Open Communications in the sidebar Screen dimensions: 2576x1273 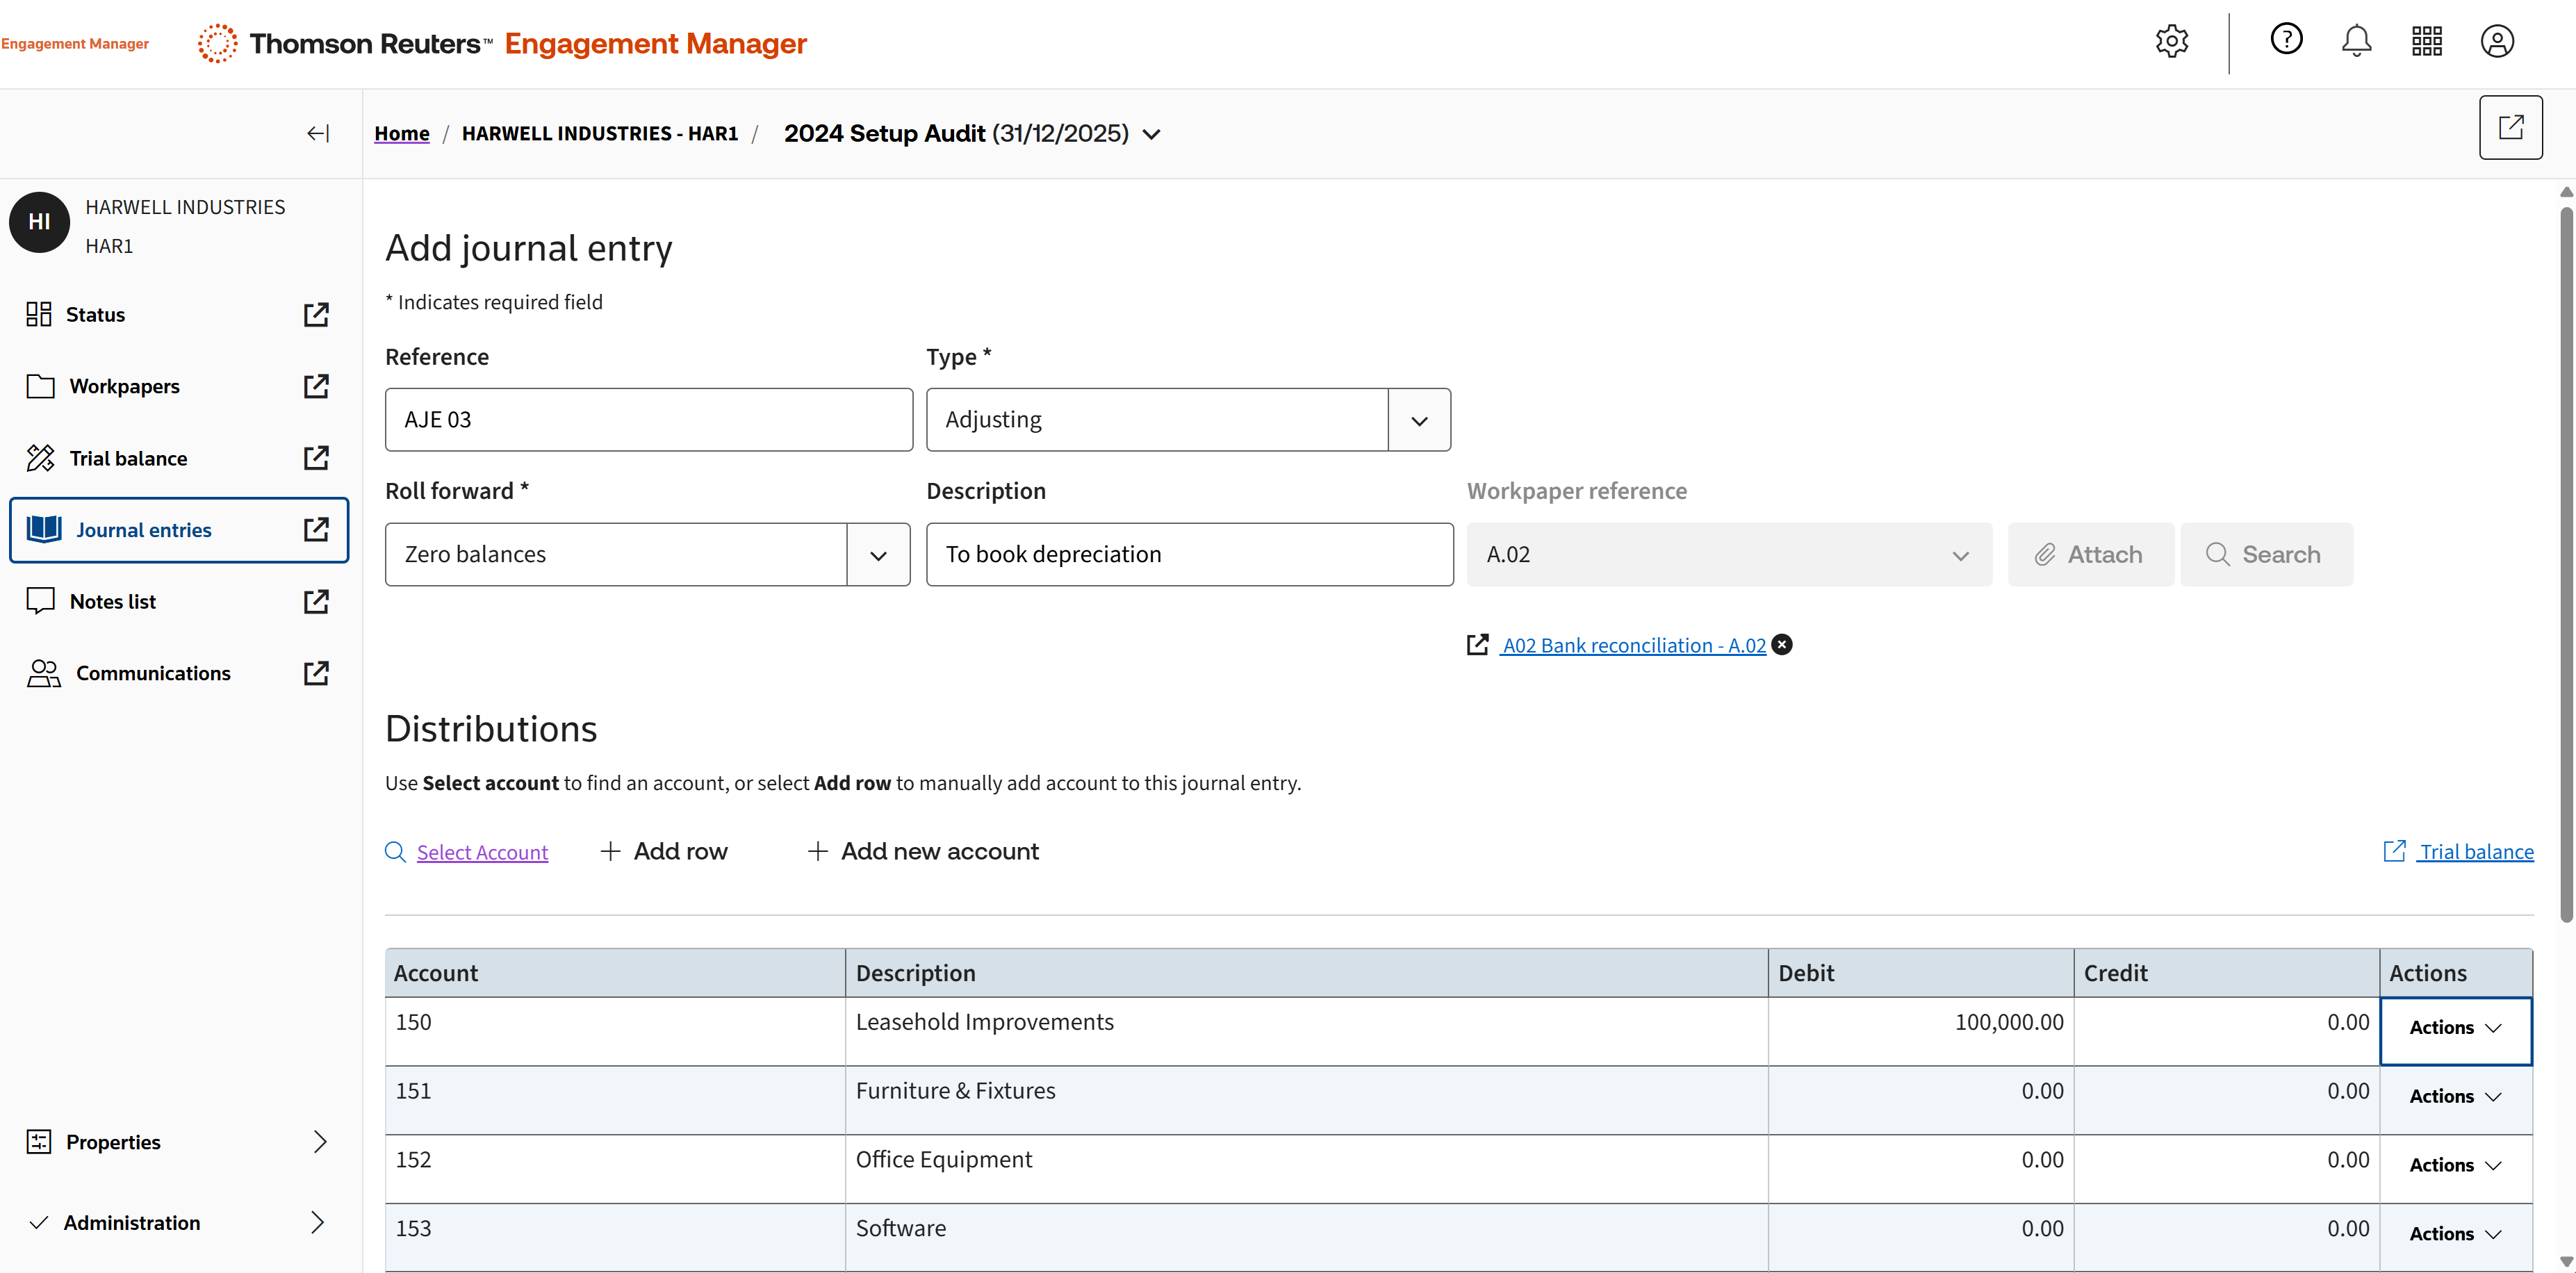coord(153,674)
